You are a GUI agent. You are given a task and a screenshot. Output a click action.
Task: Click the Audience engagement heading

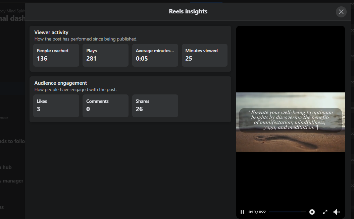click(60, 83)
